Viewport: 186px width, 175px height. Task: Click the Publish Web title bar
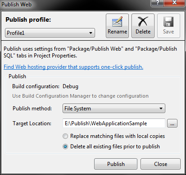point(75,4)
